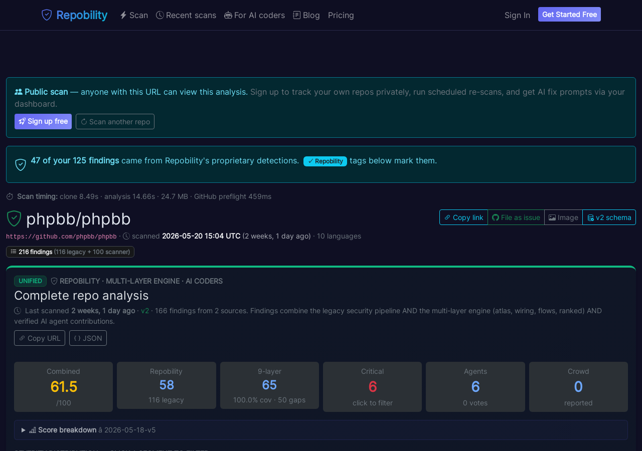The width and height of the screenshot is (642, 451).
Task: Filter by the Critical 6 card
Action: click(372, 387)
